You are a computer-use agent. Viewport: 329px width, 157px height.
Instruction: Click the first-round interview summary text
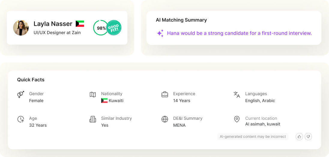click(x=240, y=33)
